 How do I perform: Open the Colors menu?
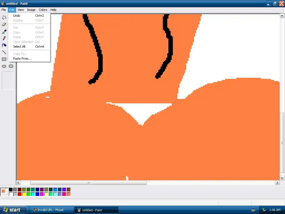43,10
